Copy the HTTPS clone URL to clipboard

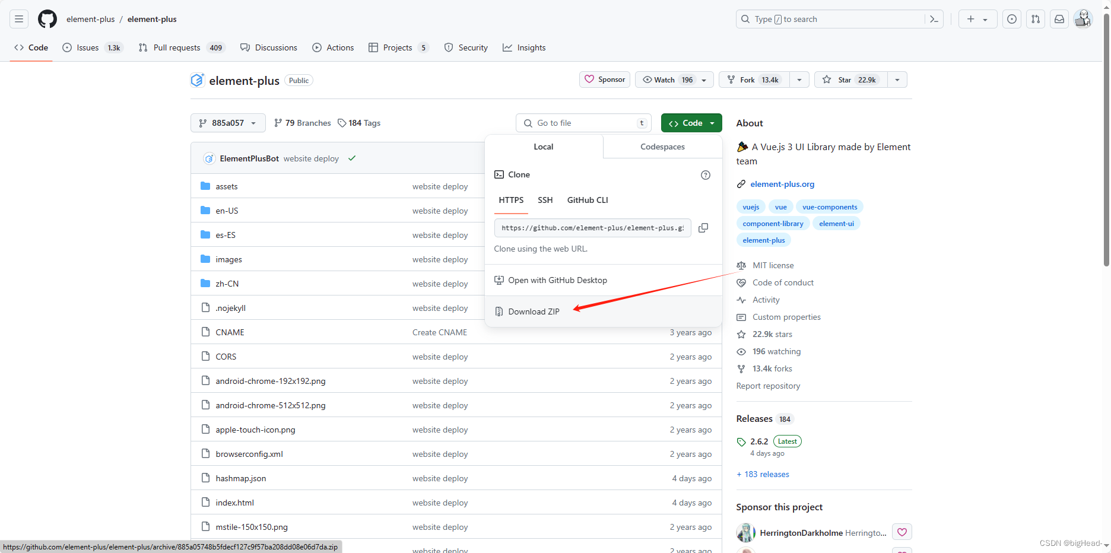[703, 228]
